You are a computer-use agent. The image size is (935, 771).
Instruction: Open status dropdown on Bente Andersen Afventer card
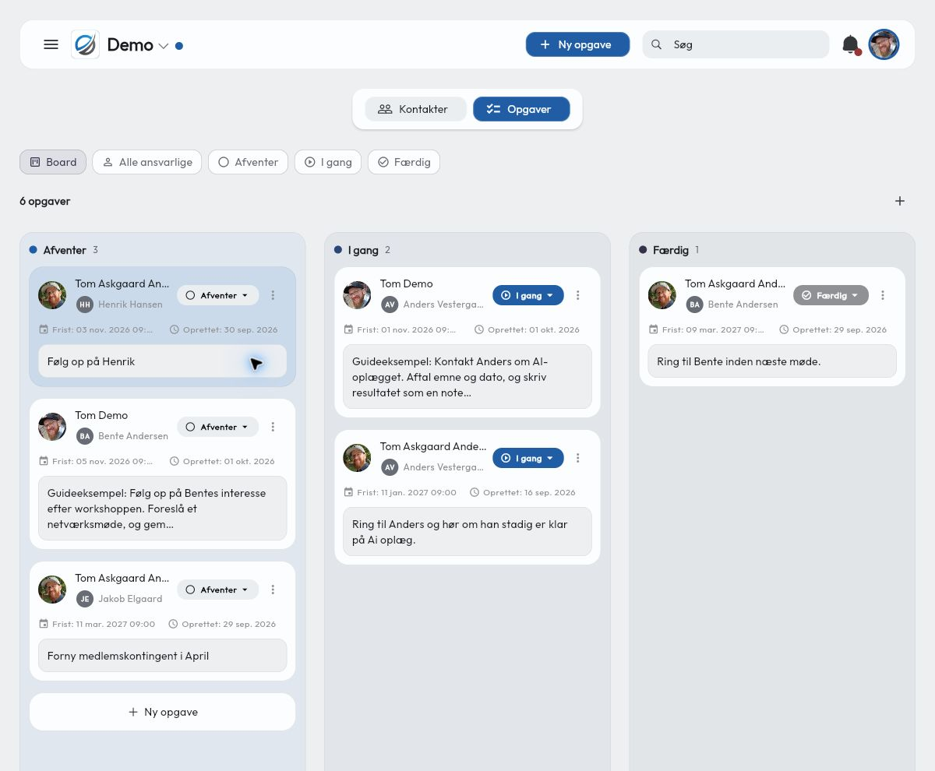[217, 427]
